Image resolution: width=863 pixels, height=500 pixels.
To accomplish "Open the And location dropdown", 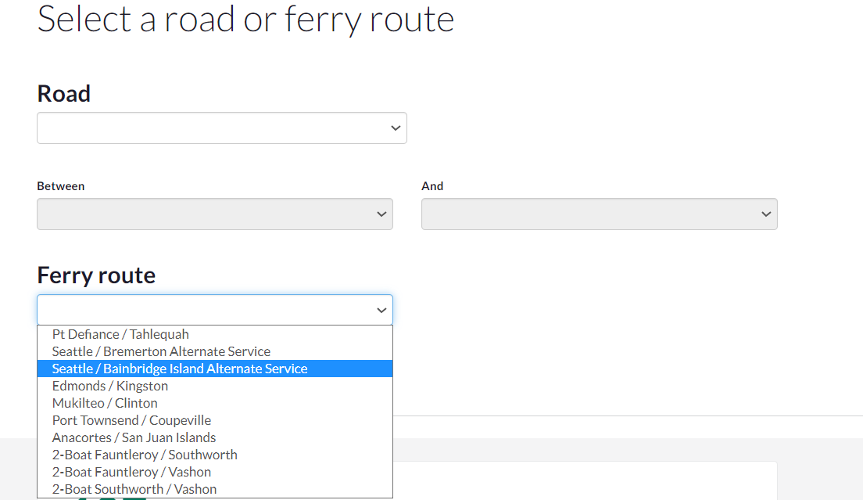I will pyautogui.click(x=599, y=214).
